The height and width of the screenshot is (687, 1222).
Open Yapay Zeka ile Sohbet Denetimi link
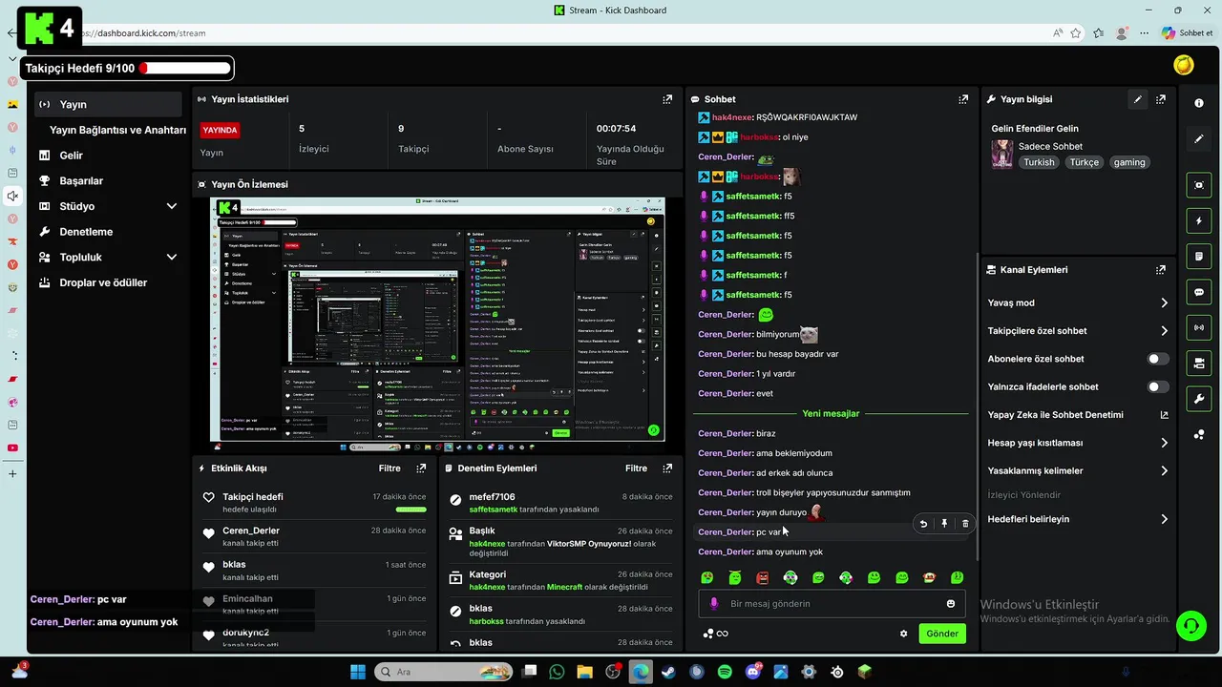point(1079,415)
